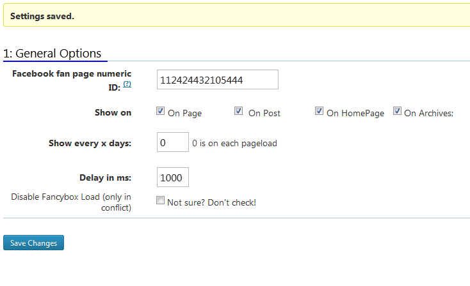
Task: Check the Disable Fancybox Load checkbox
Action: click(x=160, y=200)
